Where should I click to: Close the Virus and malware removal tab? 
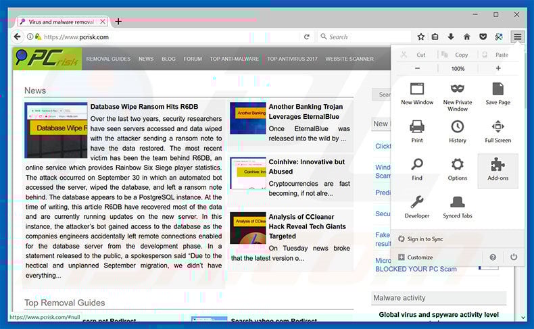point(103,22)
